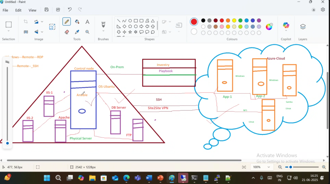This screenshot has width=330, height=184.
Task: Open the View menu
Action: 33,10
